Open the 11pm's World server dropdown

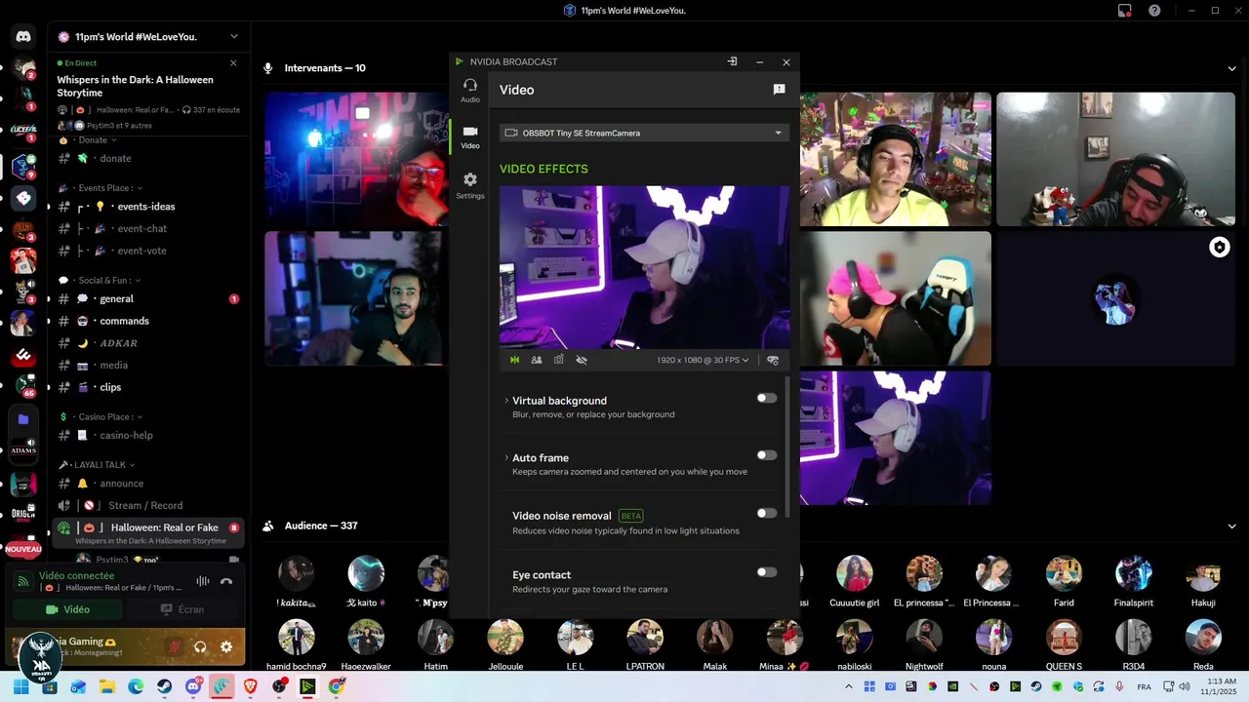[234, 37]
